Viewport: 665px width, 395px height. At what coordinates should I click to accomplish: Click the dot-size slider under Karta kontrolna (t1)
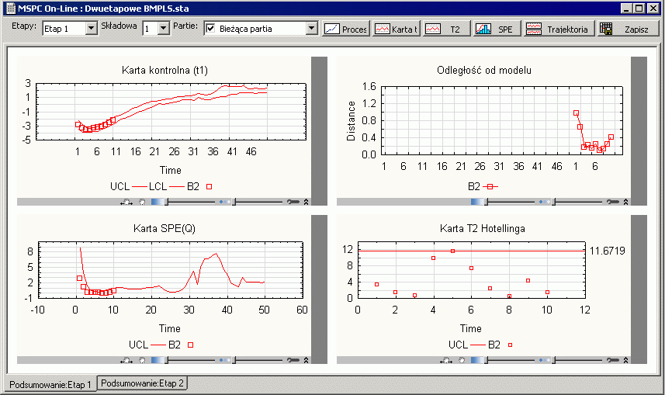point(251,202)
